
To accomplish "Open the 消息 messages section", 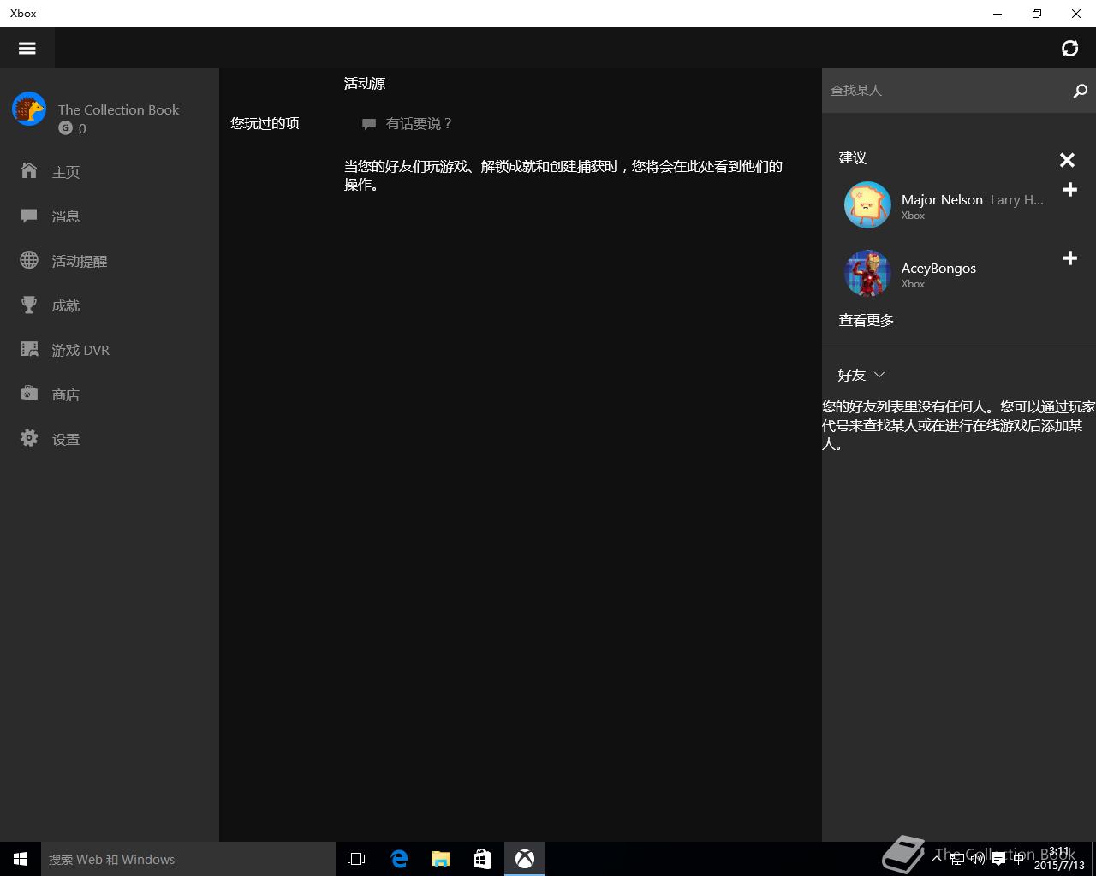I will coord(66,216).
